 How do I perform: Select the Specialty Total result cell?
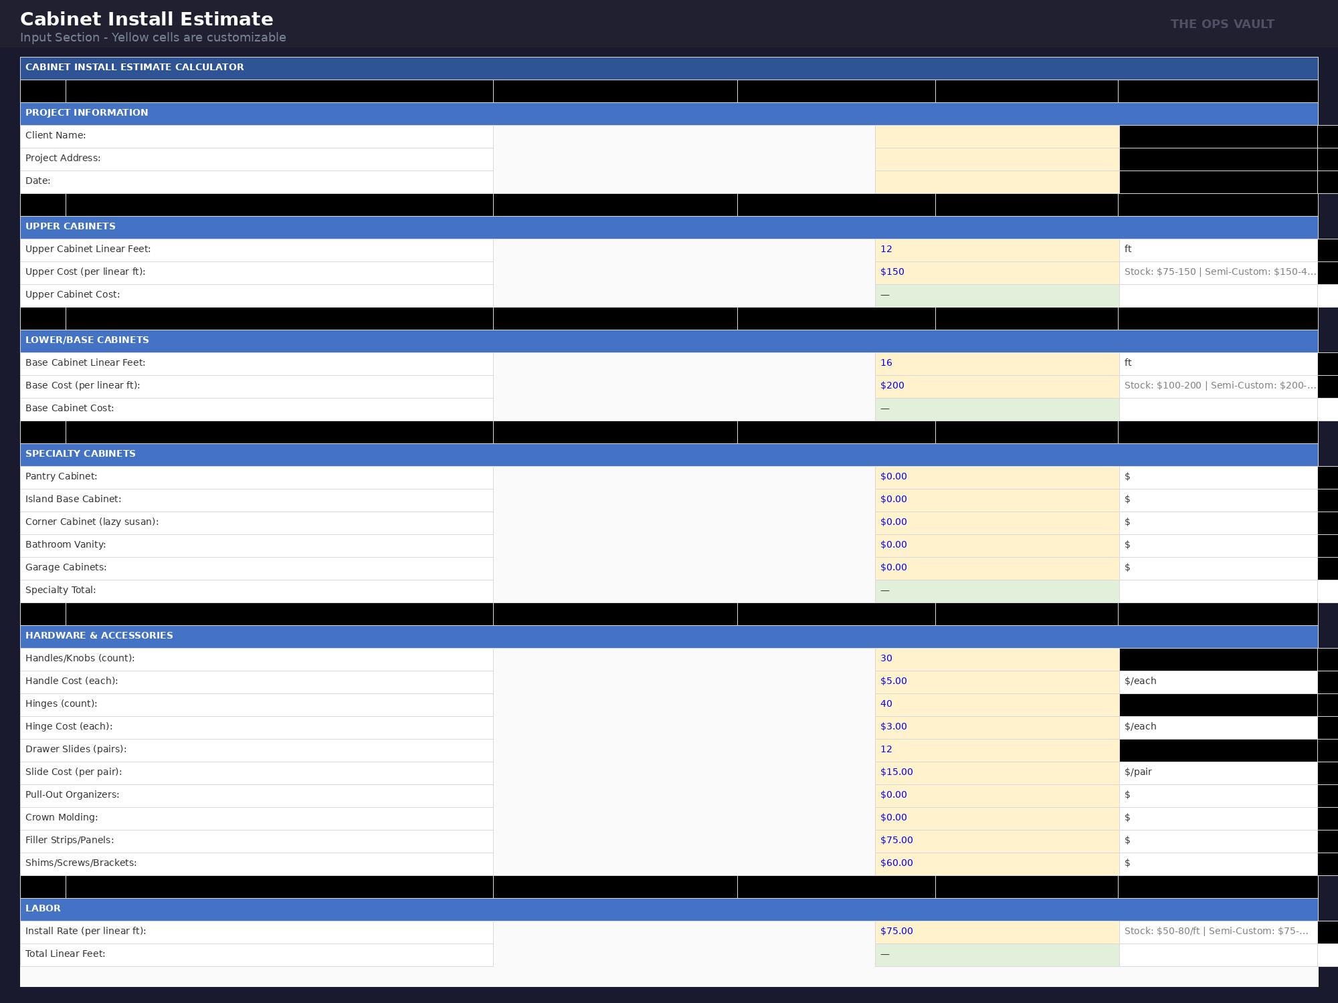pyautogui.click(x=997, y=592)
